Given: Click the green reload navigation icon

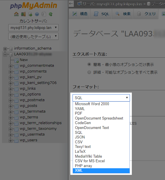Looking at the screenshot, I should pos(51,14).
